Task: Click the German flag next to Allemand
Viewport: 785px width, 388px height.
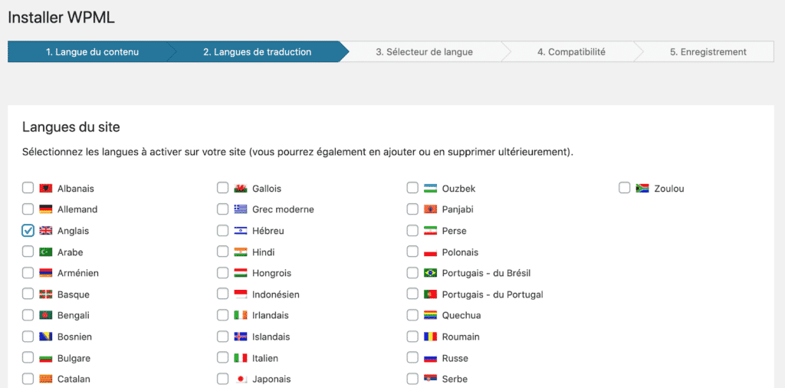Action: click(x=46, y=209)
